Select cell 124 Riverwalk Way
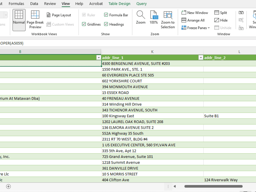Viewport: 256px width, 192px height. [x=230, y=180]
